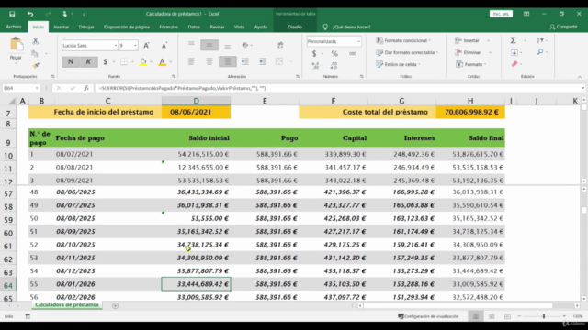
Task: Increase decimal places
Action: click(x=315, y=66)
